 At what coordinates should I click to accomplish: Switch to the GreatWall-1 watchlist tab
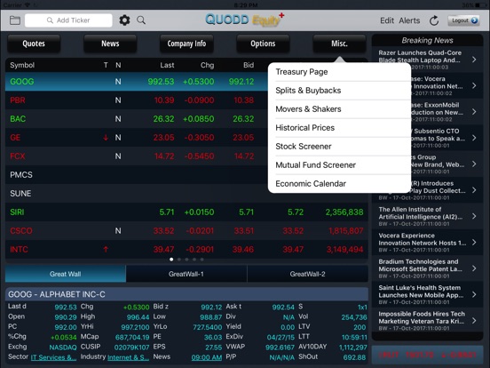(186, 274)
